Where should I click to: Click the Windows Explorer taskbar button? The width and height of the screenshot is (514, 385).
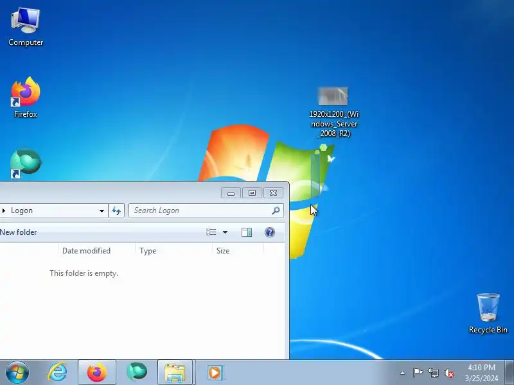pyautogui.click(x=175, y=373)
